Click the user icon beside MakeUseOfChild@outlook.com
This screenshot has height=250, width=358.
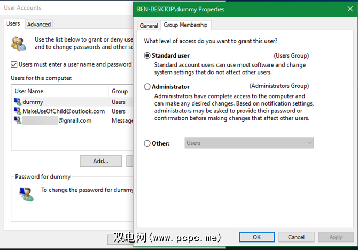(x=18, y=111)
